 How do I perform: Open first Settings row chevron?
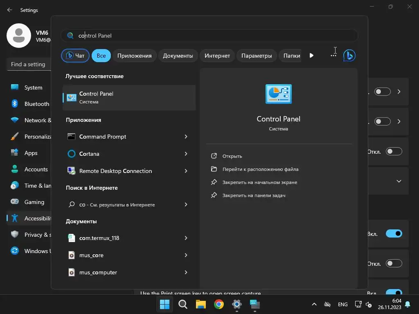pos(399,92)
